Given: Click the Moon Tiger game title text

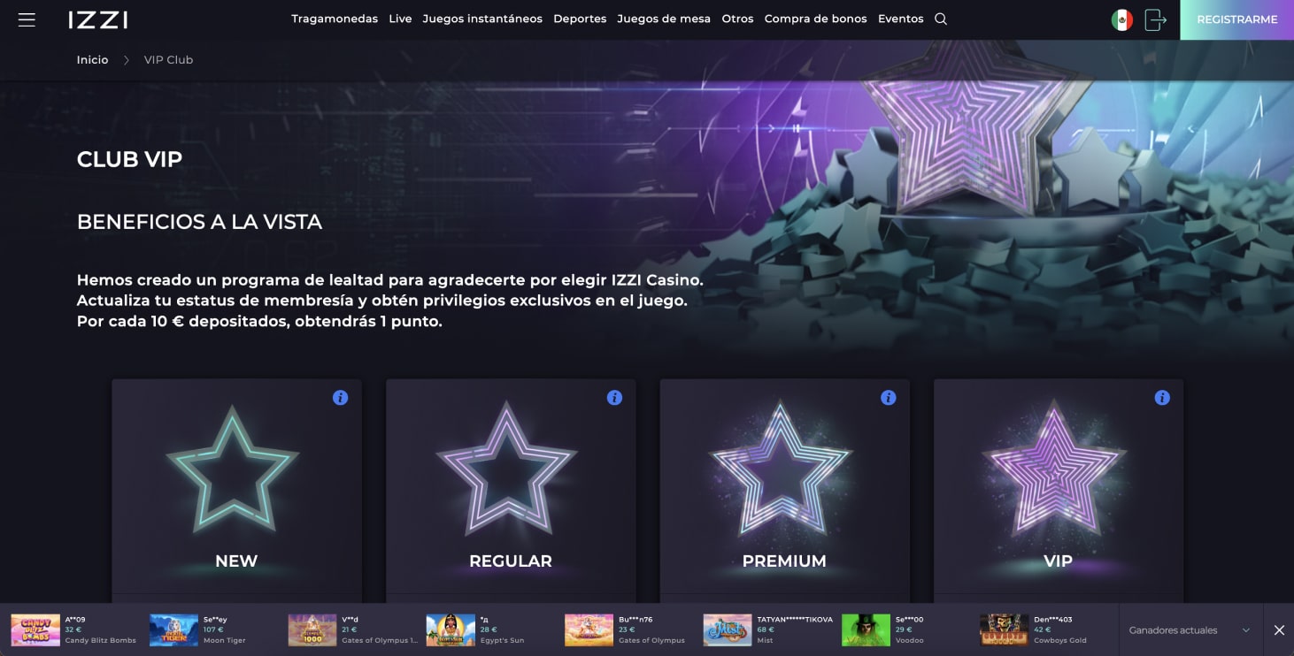Looking at the screenshot, I should [x=225, y=640].
